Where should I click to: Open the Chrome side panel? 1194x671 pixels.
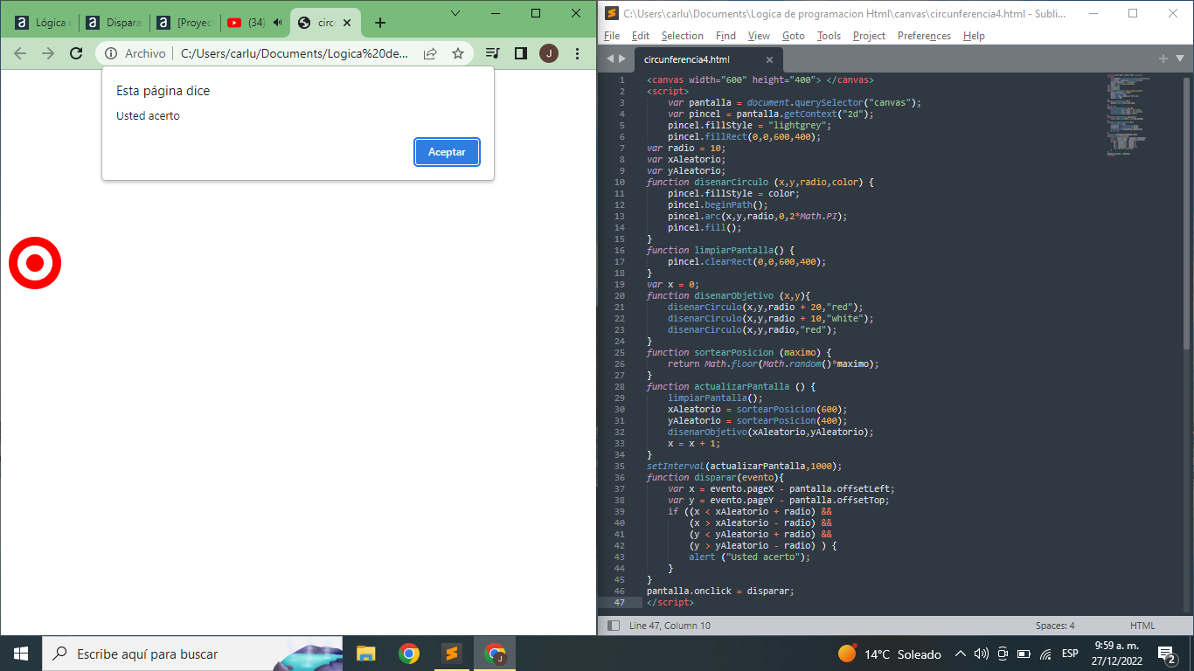[521, 53]
